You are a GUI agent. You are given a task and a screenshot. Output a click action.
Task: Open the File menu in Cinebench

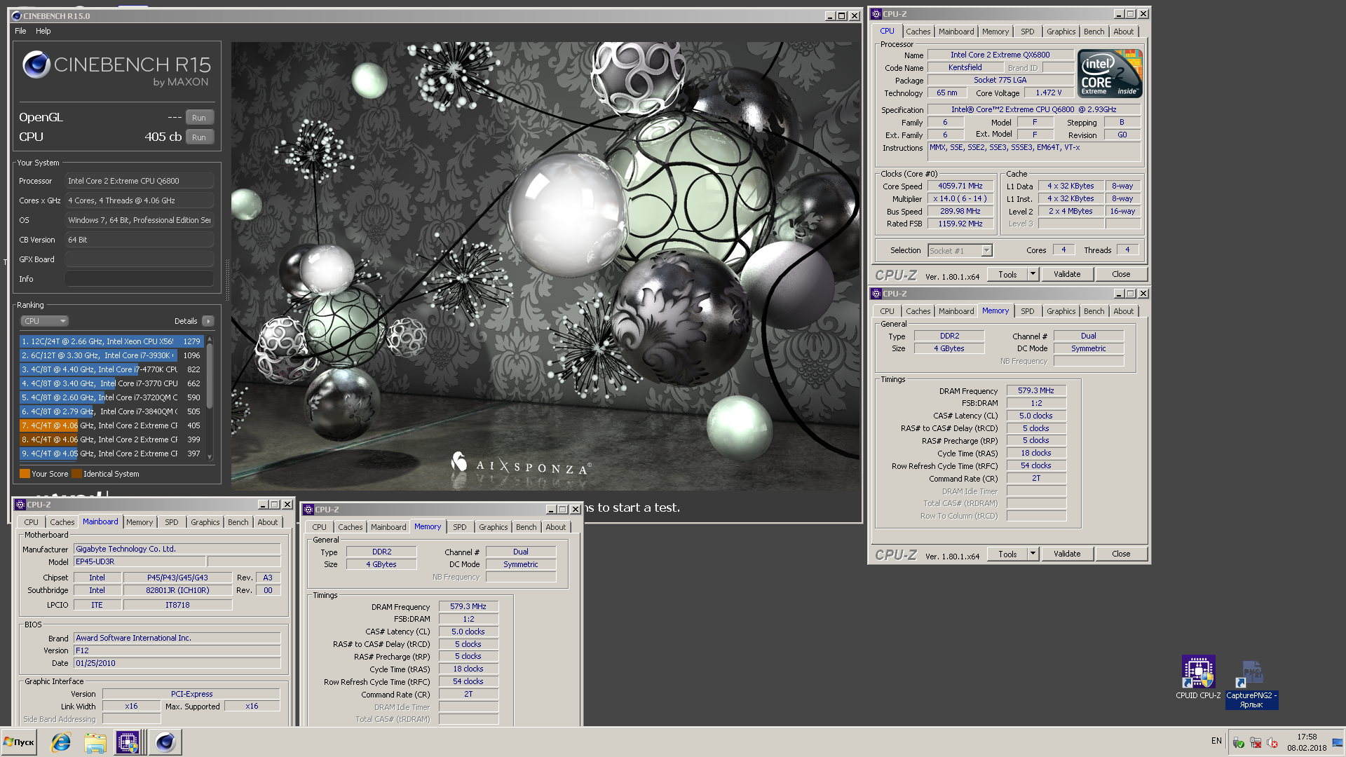point(20,31)
